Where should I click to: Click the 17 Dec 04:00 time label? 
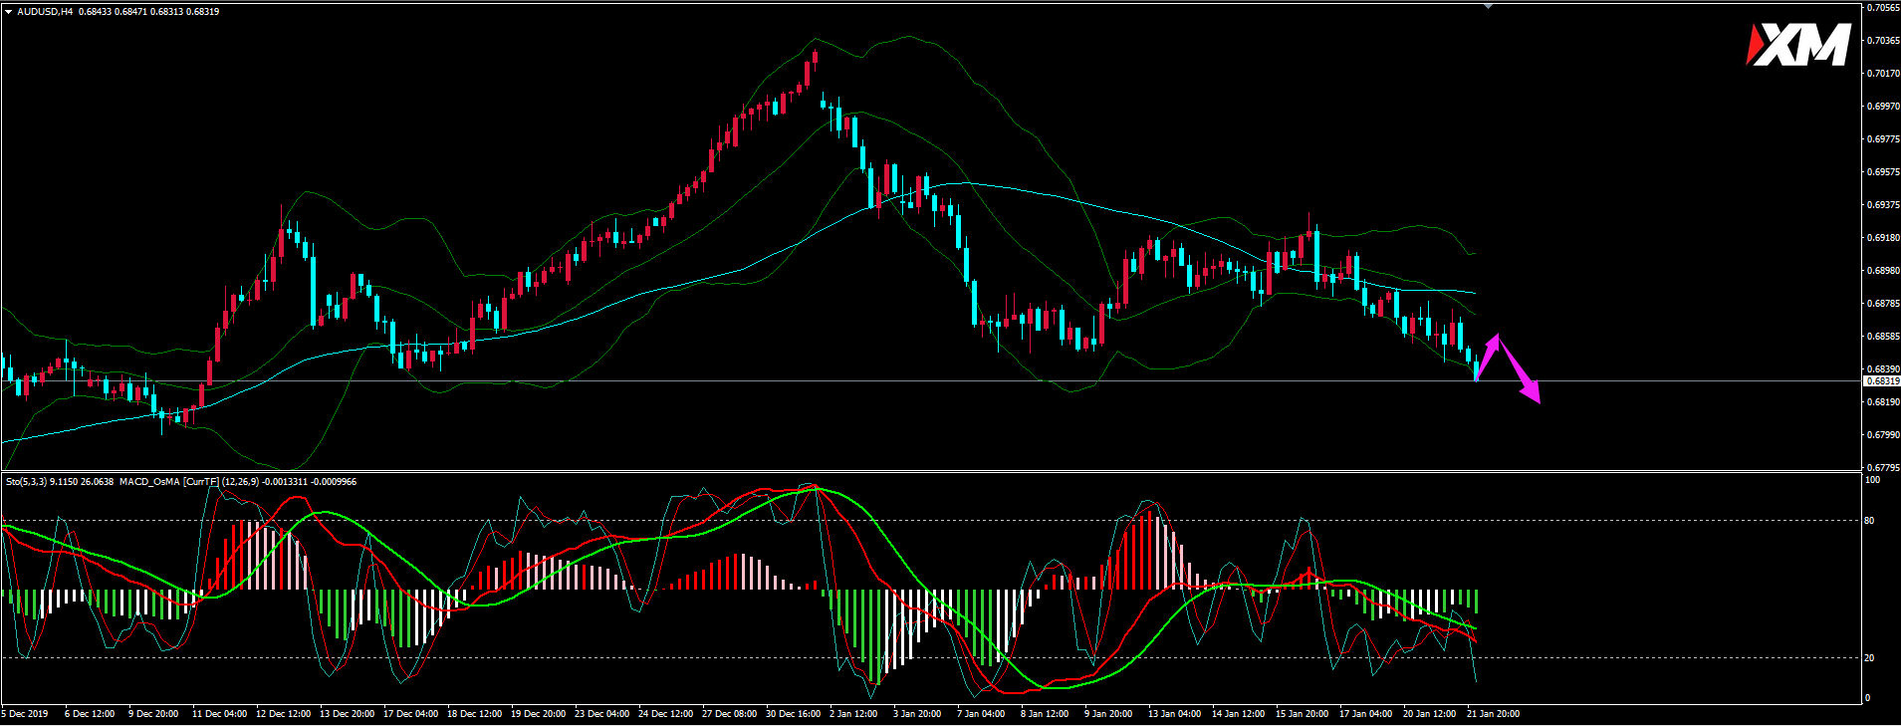(410, 714)
